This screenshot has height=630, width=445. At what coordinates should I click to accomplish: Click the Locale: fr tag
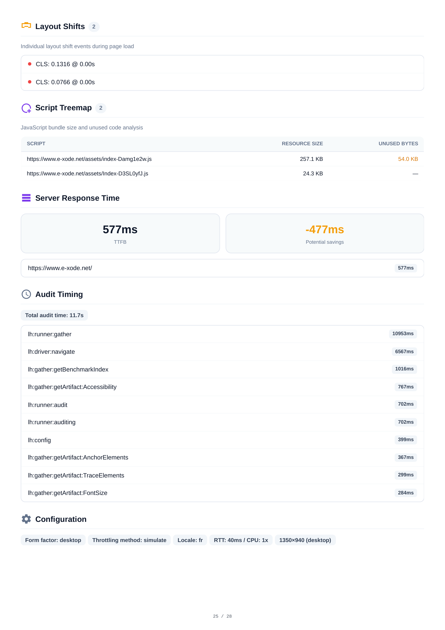click(190, 540)
